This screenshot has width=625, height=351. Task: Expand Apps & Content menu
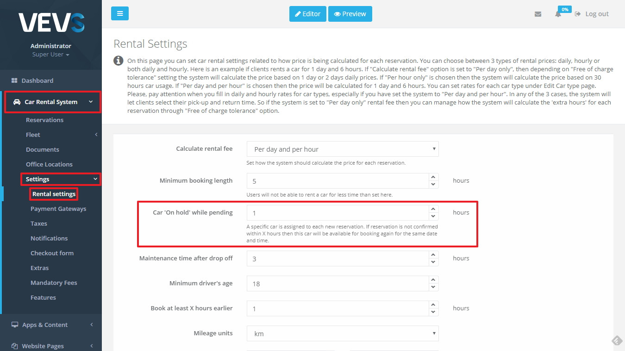click(51, 325)
